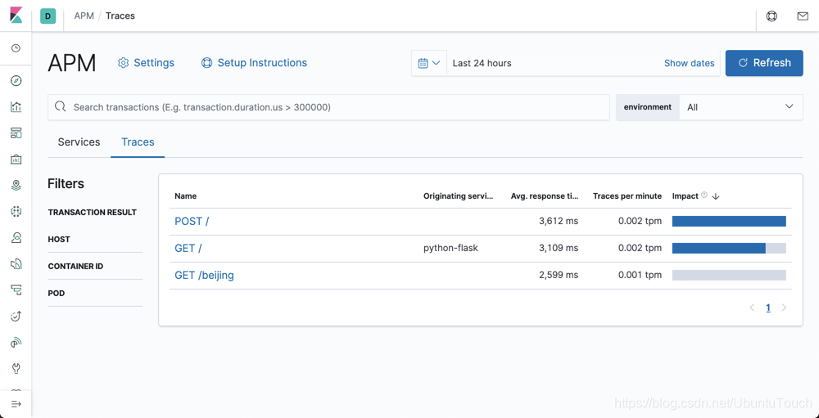Expand the side navigation menu icon

tap(16, 404)
